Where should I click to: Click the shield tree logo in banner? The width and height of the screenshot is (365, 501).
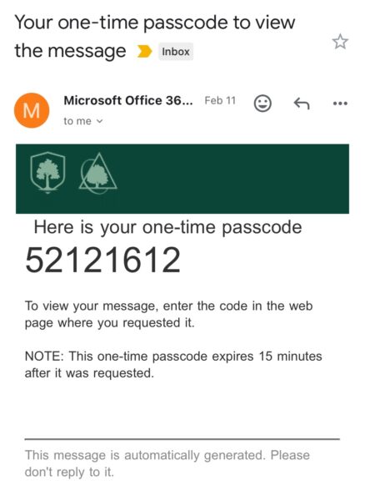tap(47, 173)
